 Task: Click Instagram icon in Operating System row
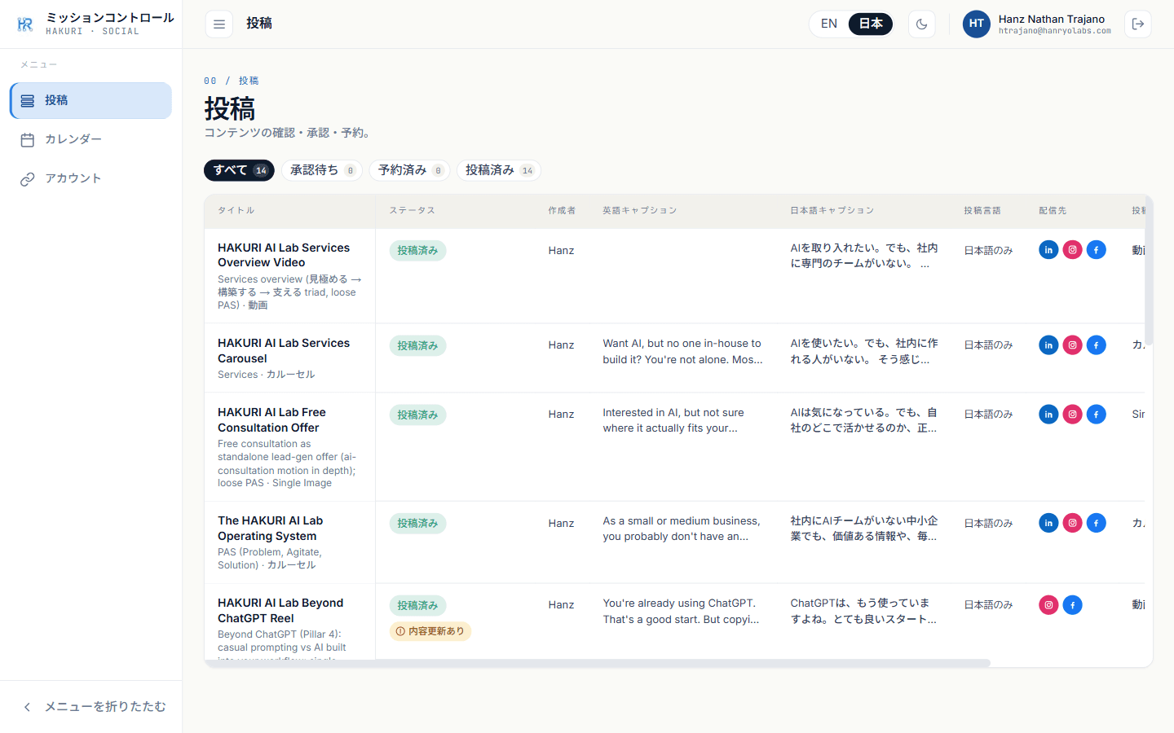click(1073, 523)
